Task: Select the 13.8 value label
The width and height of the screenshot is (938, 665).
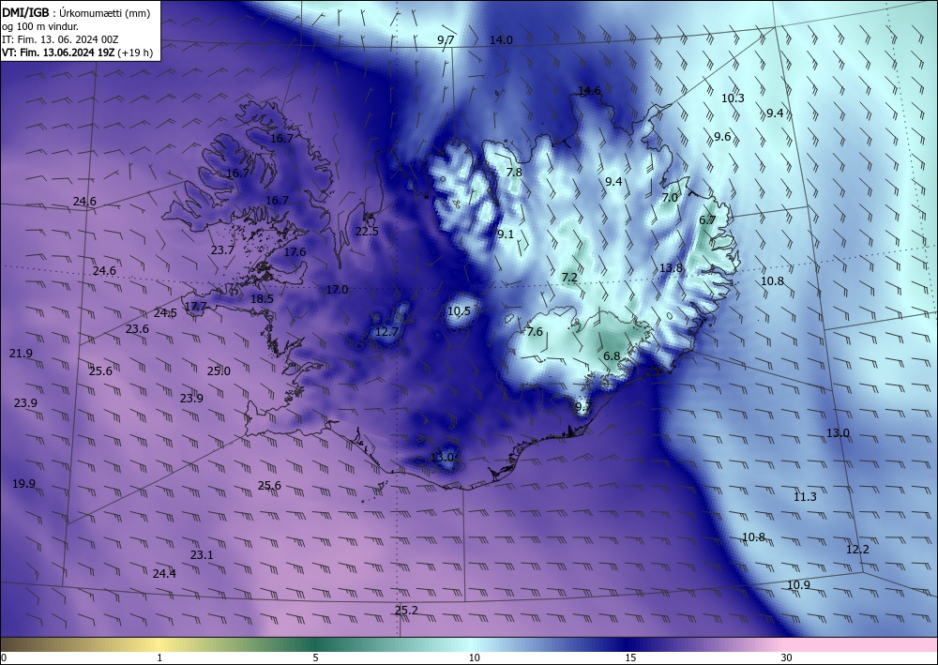Action: pos(671,268)
